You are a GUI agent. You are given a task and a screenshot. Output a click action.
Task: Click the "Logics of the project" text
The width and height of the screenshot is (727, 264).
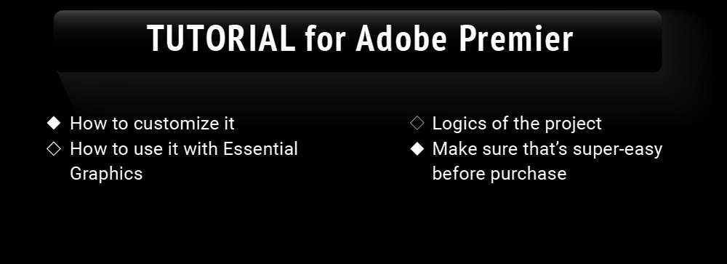tap(517, 124)
